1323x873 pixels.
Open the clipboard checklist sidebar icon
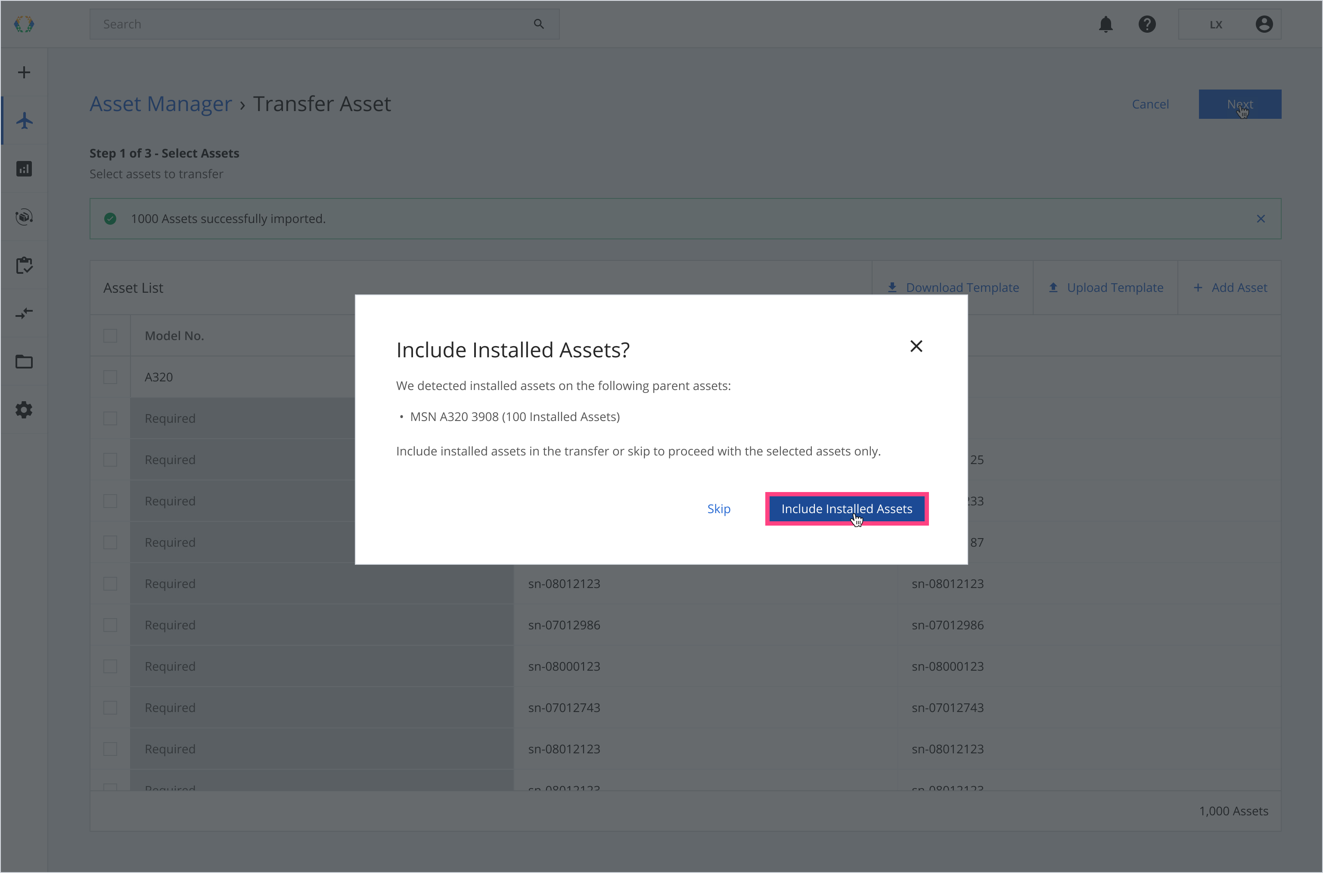[24, 265]
